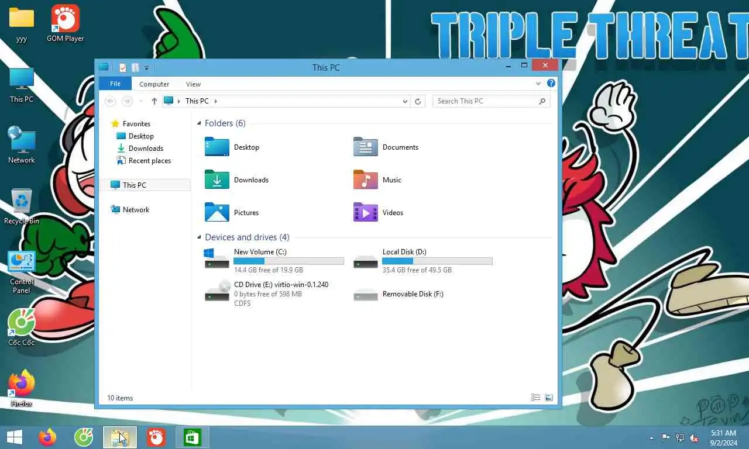Image resolution: width=749 pixels, height=449 pixels.
Task: Select Favorites in navigation pane
Action: click(136, 124)
